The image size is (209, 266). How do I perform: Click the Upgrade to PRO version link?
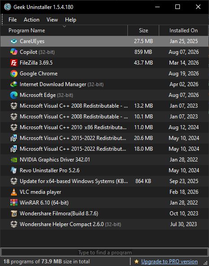click(169, 262)
